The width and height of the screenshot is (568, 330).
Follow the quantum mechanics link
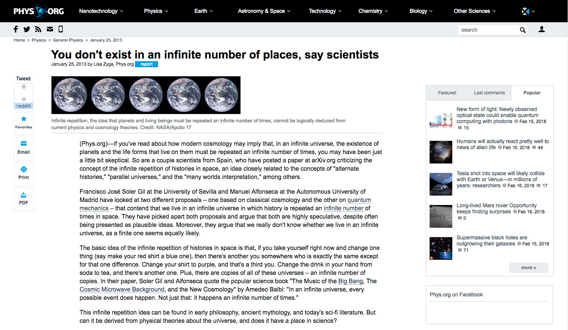359,200
